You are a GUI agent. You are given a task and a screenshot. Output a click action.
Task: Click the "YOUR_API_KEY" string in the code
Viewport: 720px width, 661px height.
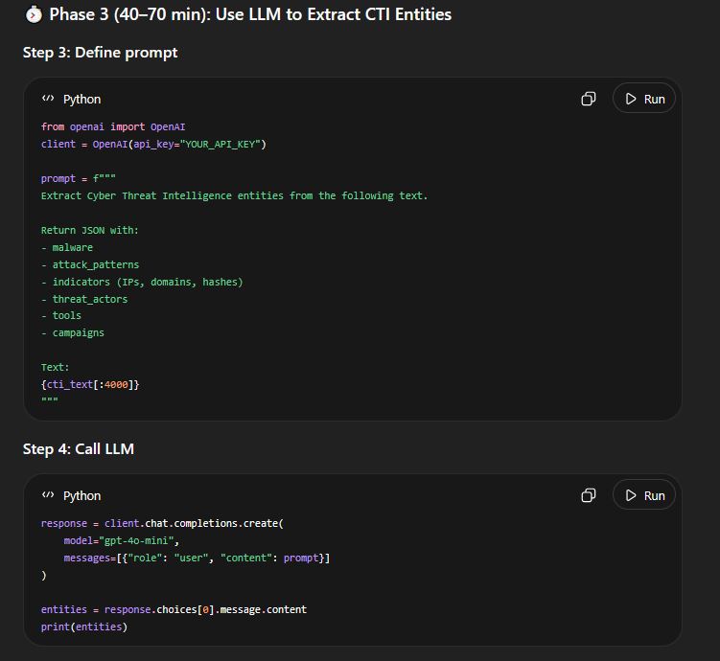[x=220, y=144]
